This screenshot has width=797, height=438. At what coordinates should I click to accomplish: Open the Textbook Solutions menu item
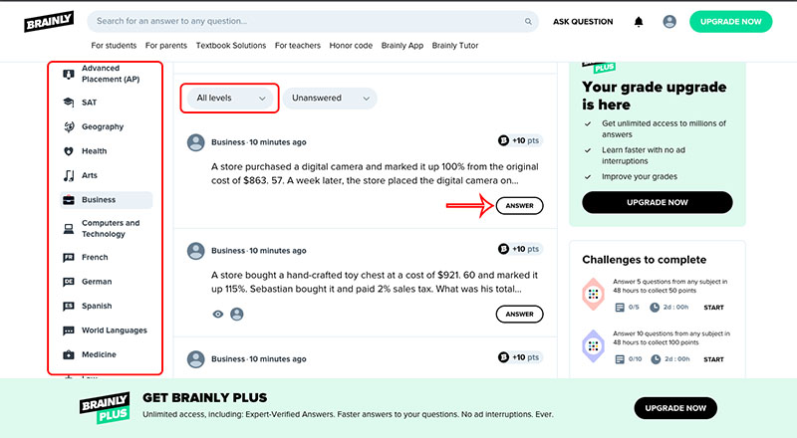pos(231,45)
